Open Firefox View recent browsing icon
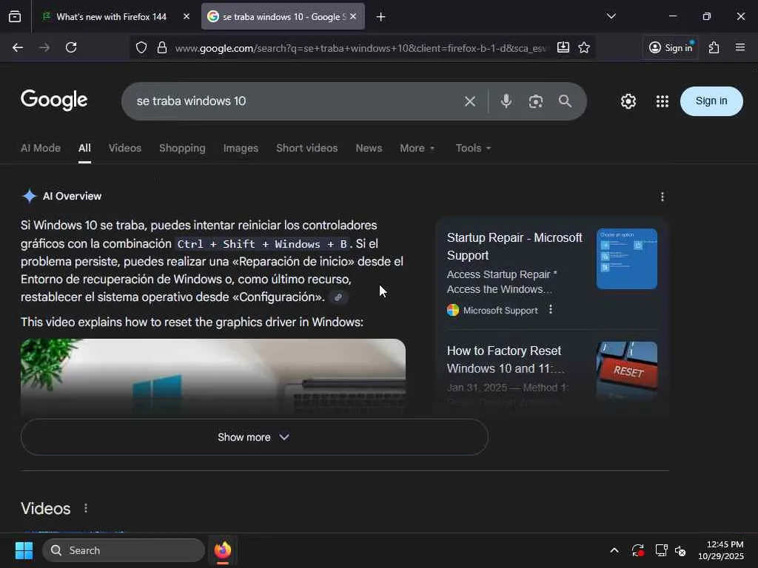Image resolution: width=758 pixels, height=568 pixels. point(15,16)
